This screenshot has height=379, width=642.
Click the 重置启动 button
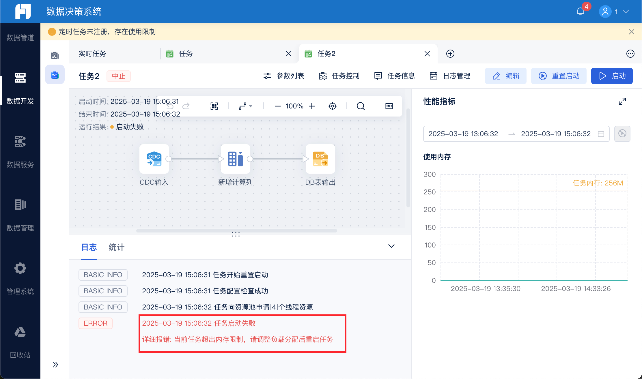tap(559, 76)
